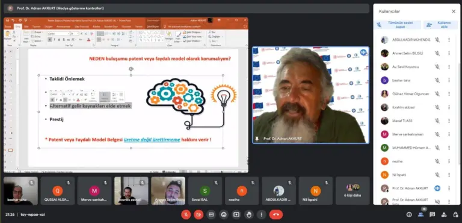Open options menu for Av. Sevil Koyuncu
The height and width of the screenshot is (223, 462).
tap(449, 67)
